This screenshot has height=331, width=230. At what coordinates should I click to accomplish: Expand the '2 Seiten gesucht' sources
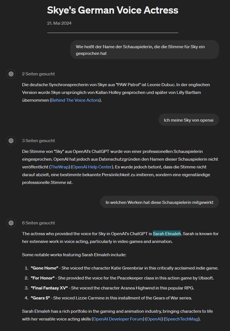[x=38, y=74]
